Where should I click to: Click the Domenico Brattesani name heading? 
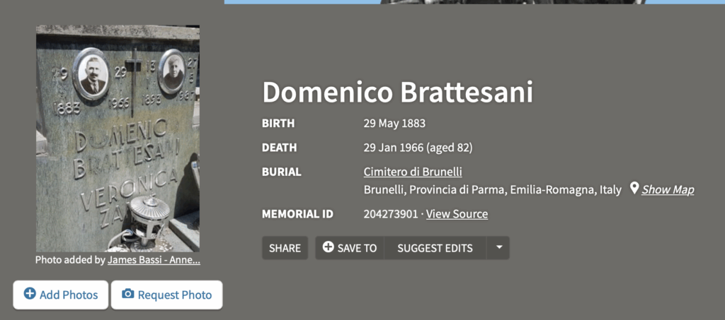pos(398,93)
